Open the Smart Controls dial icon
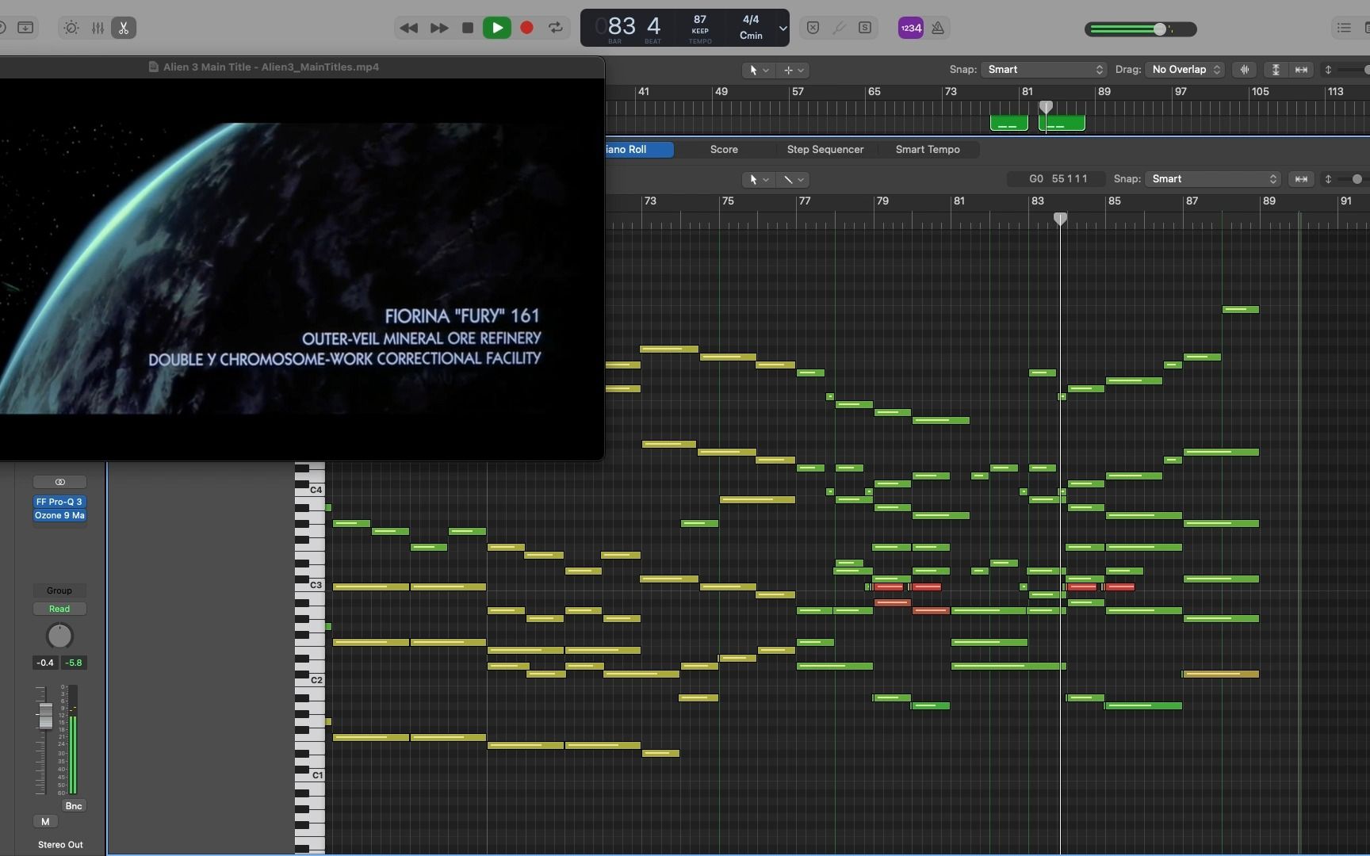This screenshot has width=1370, height=856. coord(71,28)
